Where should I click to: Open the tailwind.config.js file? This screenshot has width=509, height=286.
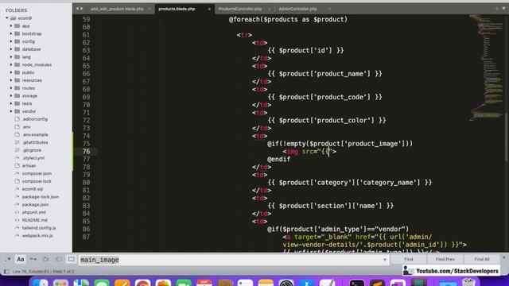coord(39,228)
